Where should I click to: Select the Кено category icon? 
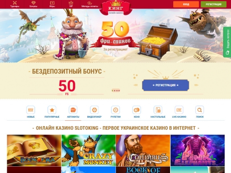137,110
